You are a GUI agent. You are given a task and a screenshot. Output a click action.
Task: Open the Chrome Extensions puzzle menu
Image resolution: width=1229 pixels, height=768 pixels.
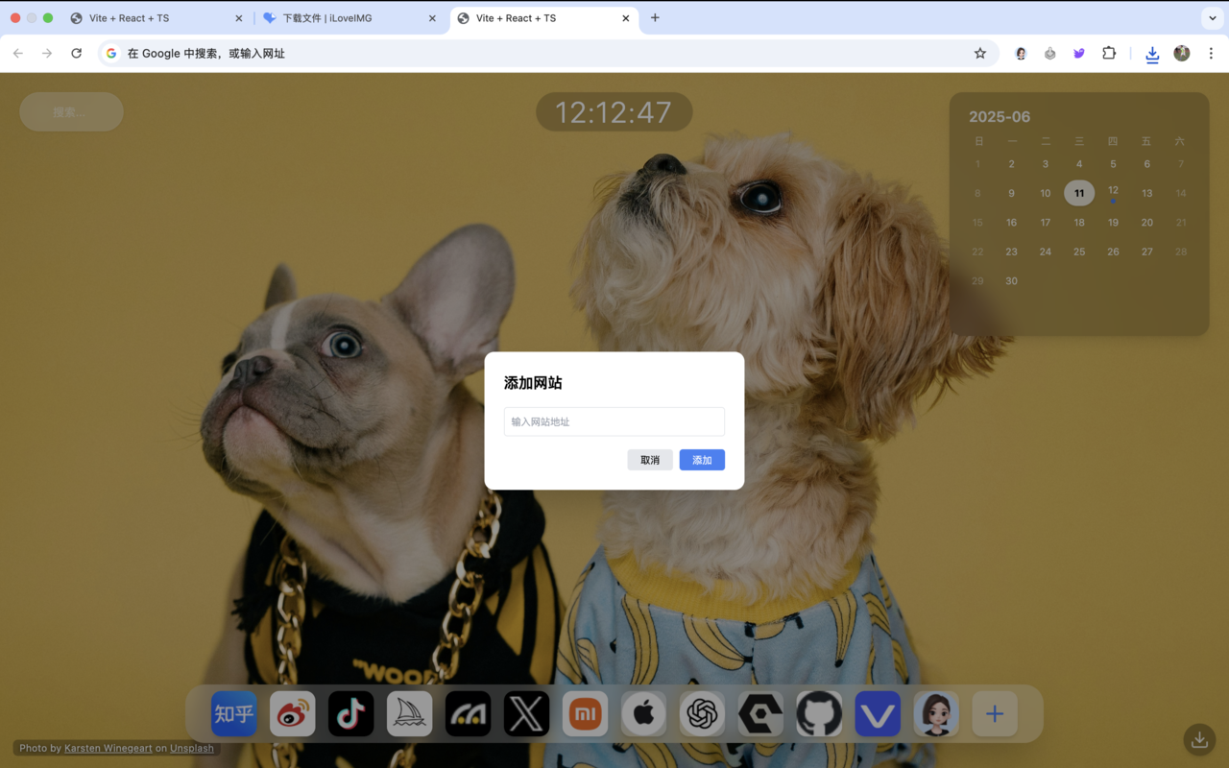[x=1109, y=54]
